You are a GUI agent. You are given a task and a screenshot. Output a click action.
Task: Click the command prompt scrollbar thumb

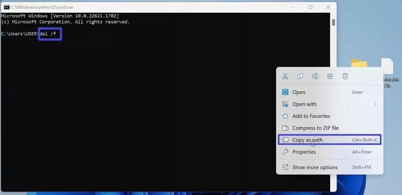point(334,22)
